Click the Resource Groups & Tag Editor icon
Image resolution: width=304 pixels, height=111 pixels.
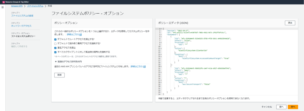(x=3, y=2)
